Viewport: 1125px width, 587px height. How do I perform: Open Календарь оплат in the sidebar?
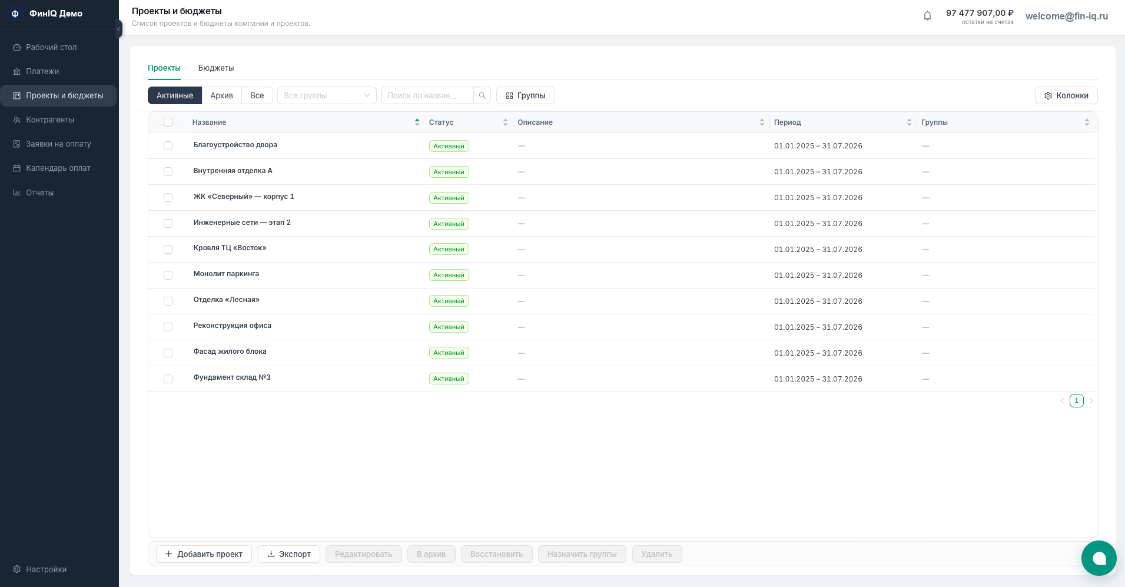click(58, 168)
